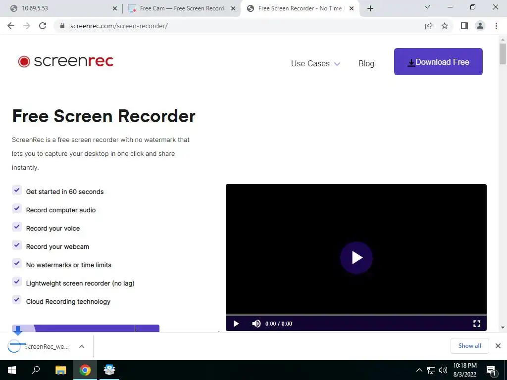Close the Free Cam tab
The width and height of the screenshot is (507, 380).
point(233,9)
